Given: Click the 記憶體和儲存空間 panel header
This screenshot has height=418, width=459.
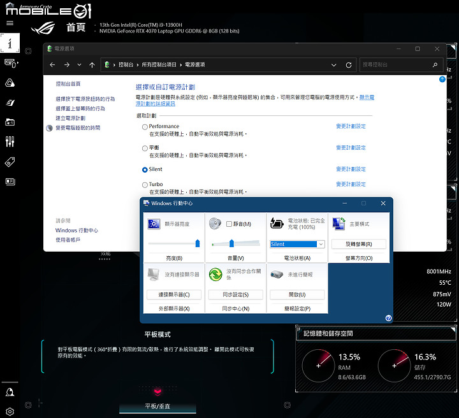Looking at the screenshot, I should point(376,333).
